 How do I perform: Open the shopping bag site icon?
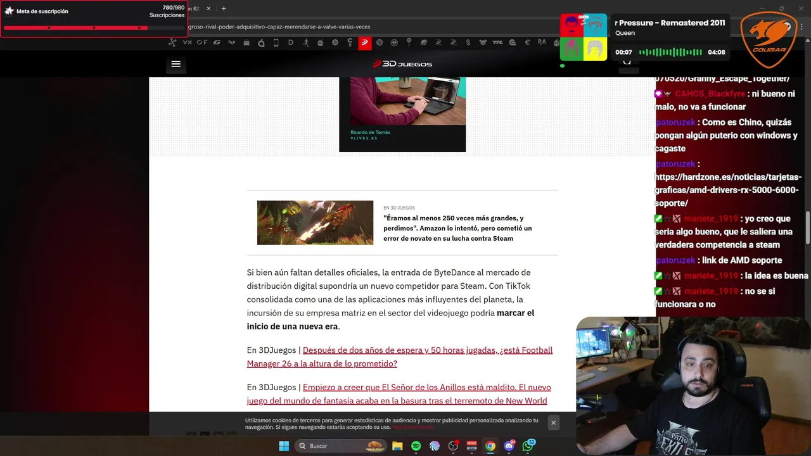(246, 42)
